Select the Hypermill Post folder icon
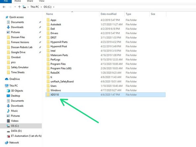Screen dimensions: 196x147 coord(48,46)
